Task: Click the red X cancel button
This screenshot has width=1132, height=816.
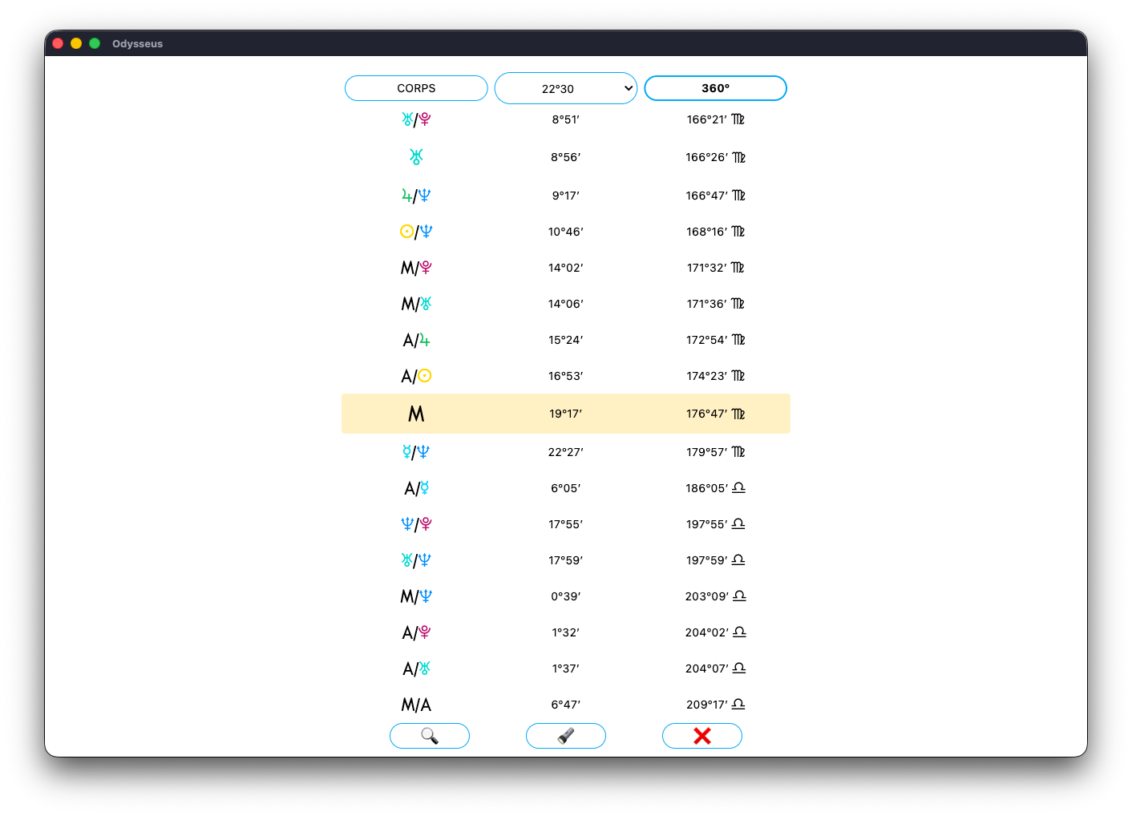Action: 701,736
